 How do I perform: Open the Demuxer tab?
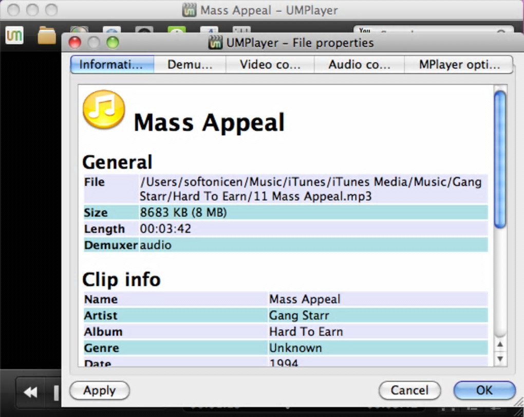190,64
